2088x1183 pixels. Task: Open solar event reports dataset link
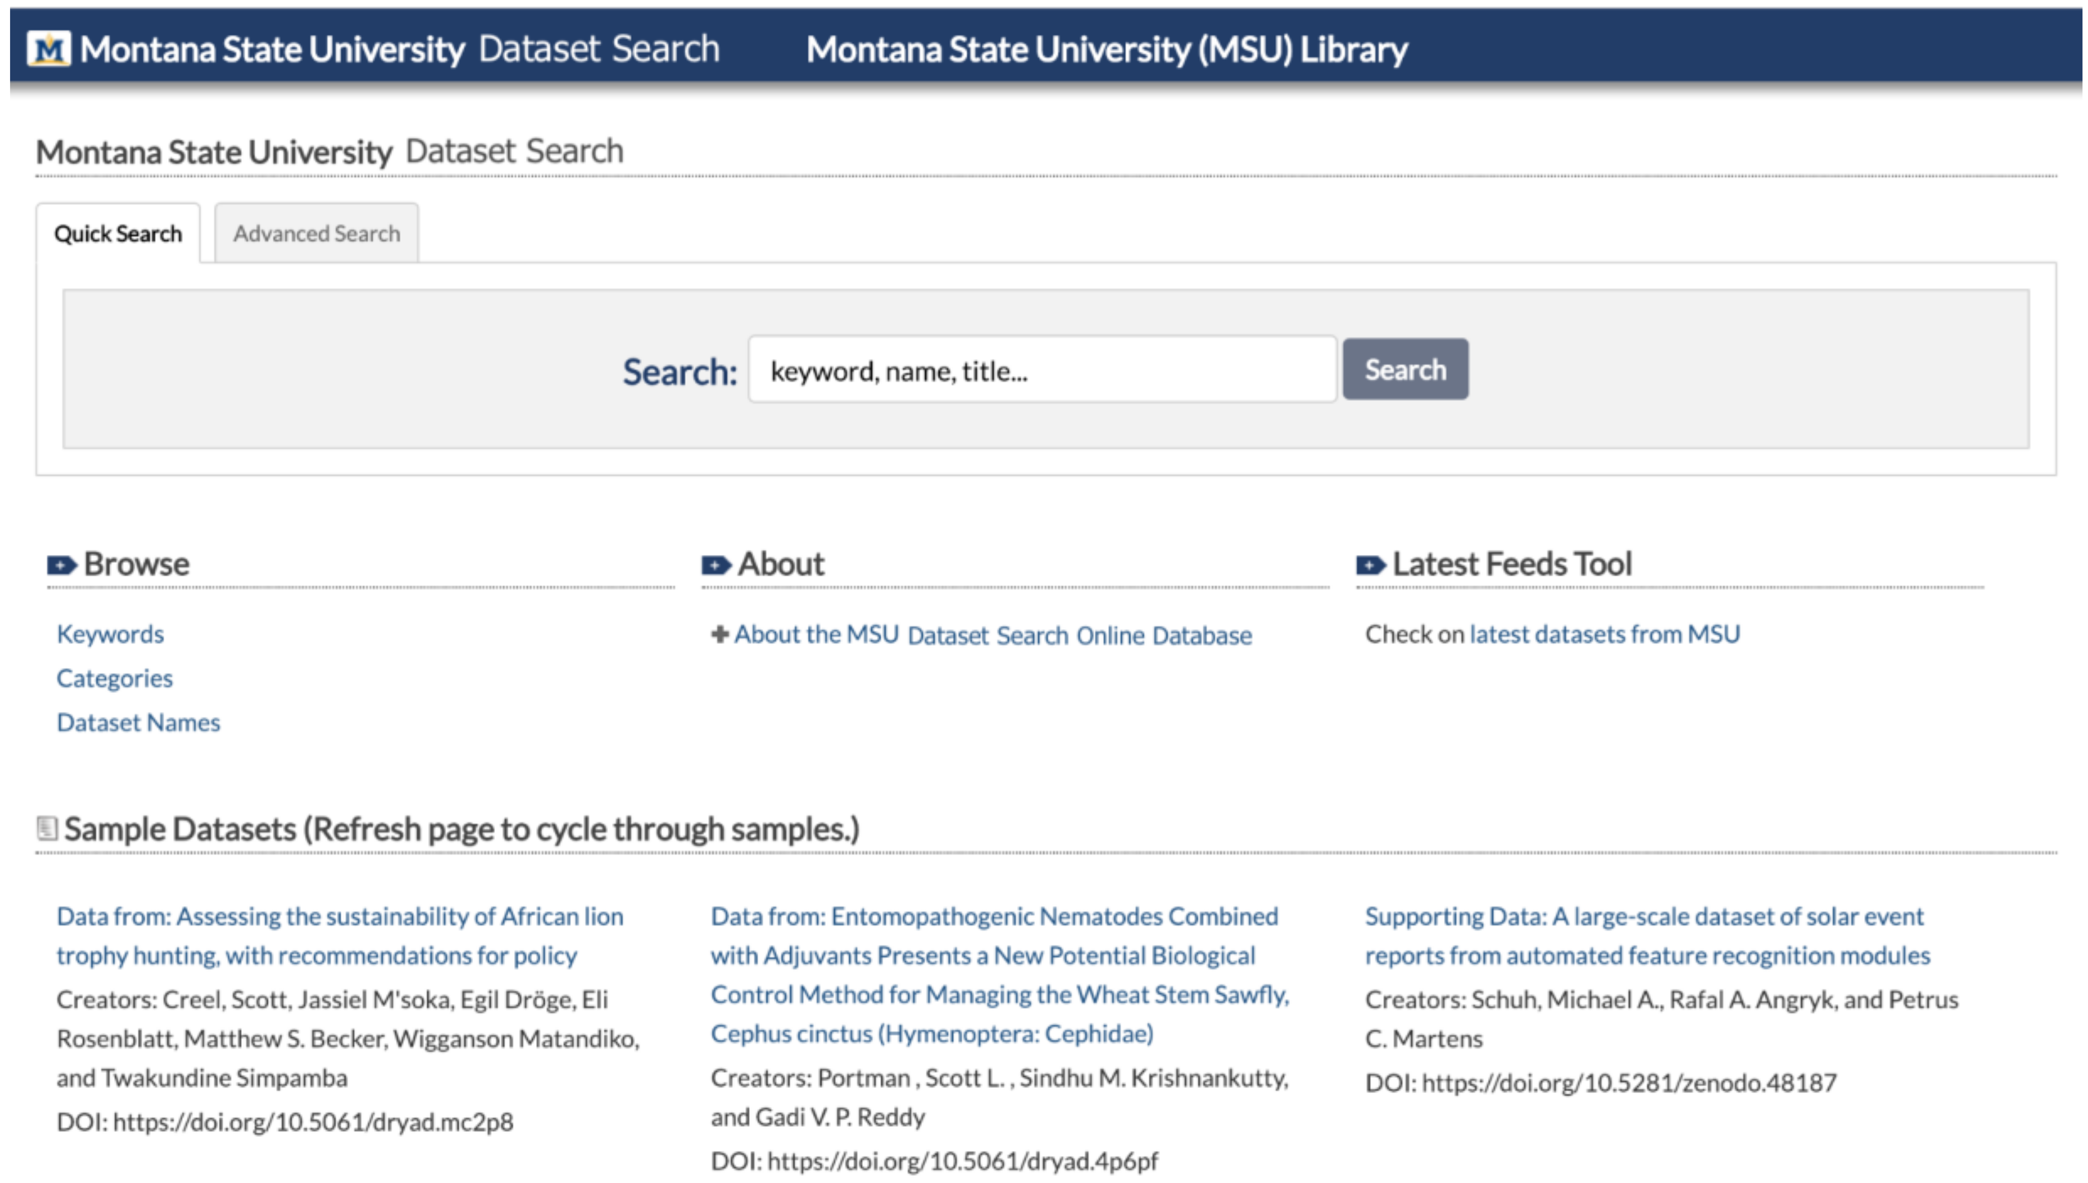[x=1646, y=935]
